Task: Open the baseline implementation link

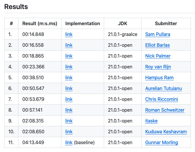Action: [69, 143]
